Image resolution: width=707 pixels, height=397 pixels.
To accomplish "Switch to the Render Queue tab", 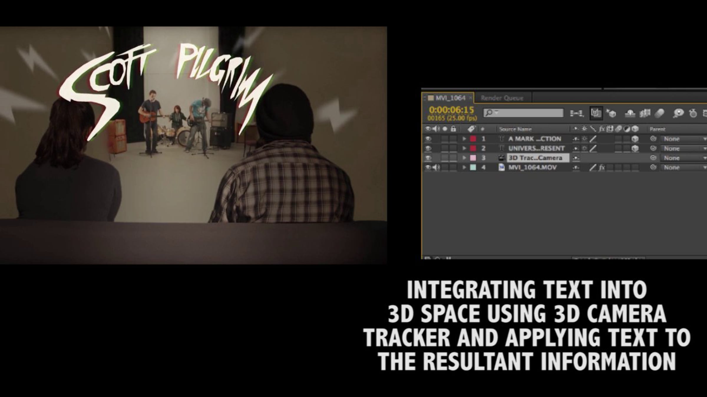I will pyautogui.click(x=502, y=98).
